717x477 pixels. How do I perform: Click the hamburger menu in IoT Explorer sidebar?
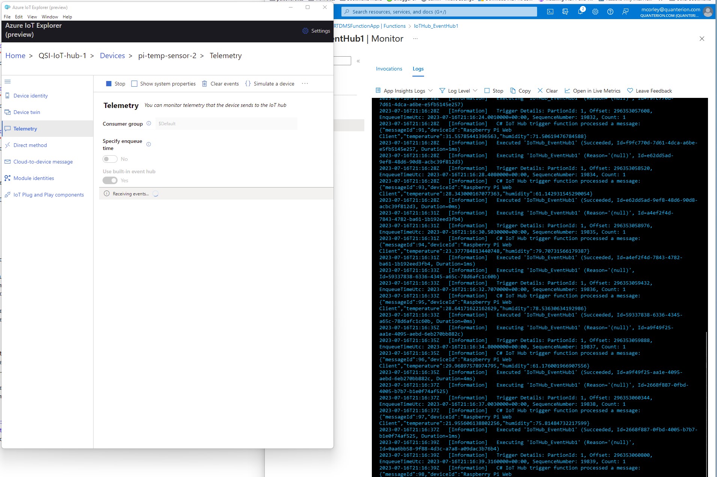[x=8, y=81]
